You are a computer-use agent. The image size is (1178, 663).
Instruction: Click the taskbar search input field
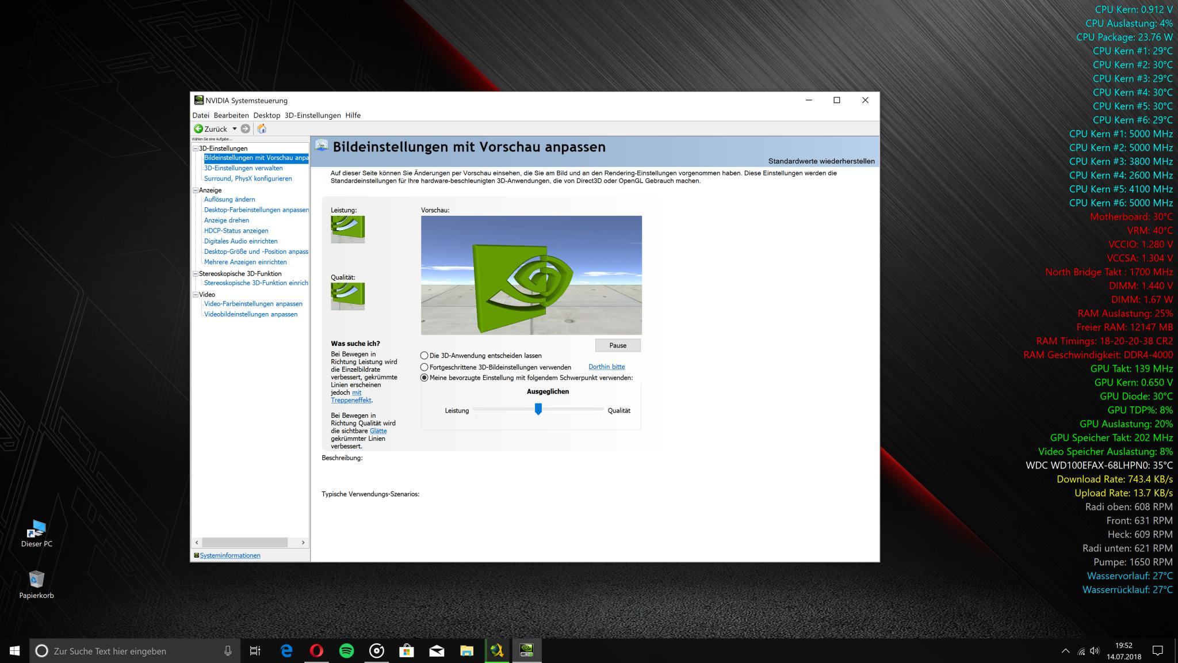[x=135, y=651]
